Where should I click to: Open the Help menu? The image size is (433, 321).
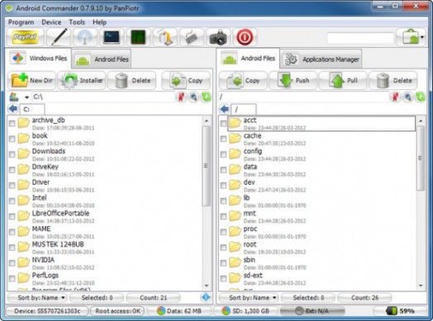click(99, 22)
